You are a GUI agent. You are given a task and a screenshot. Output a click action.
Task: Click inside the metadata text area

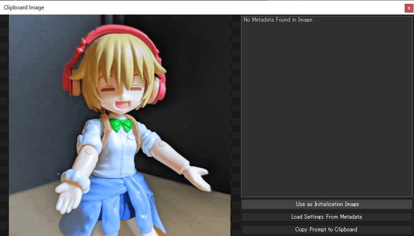(x=327, y=106)
